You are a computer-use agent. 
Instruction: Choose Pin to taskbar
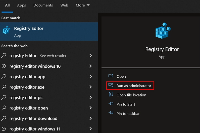(x=128, y=113)
